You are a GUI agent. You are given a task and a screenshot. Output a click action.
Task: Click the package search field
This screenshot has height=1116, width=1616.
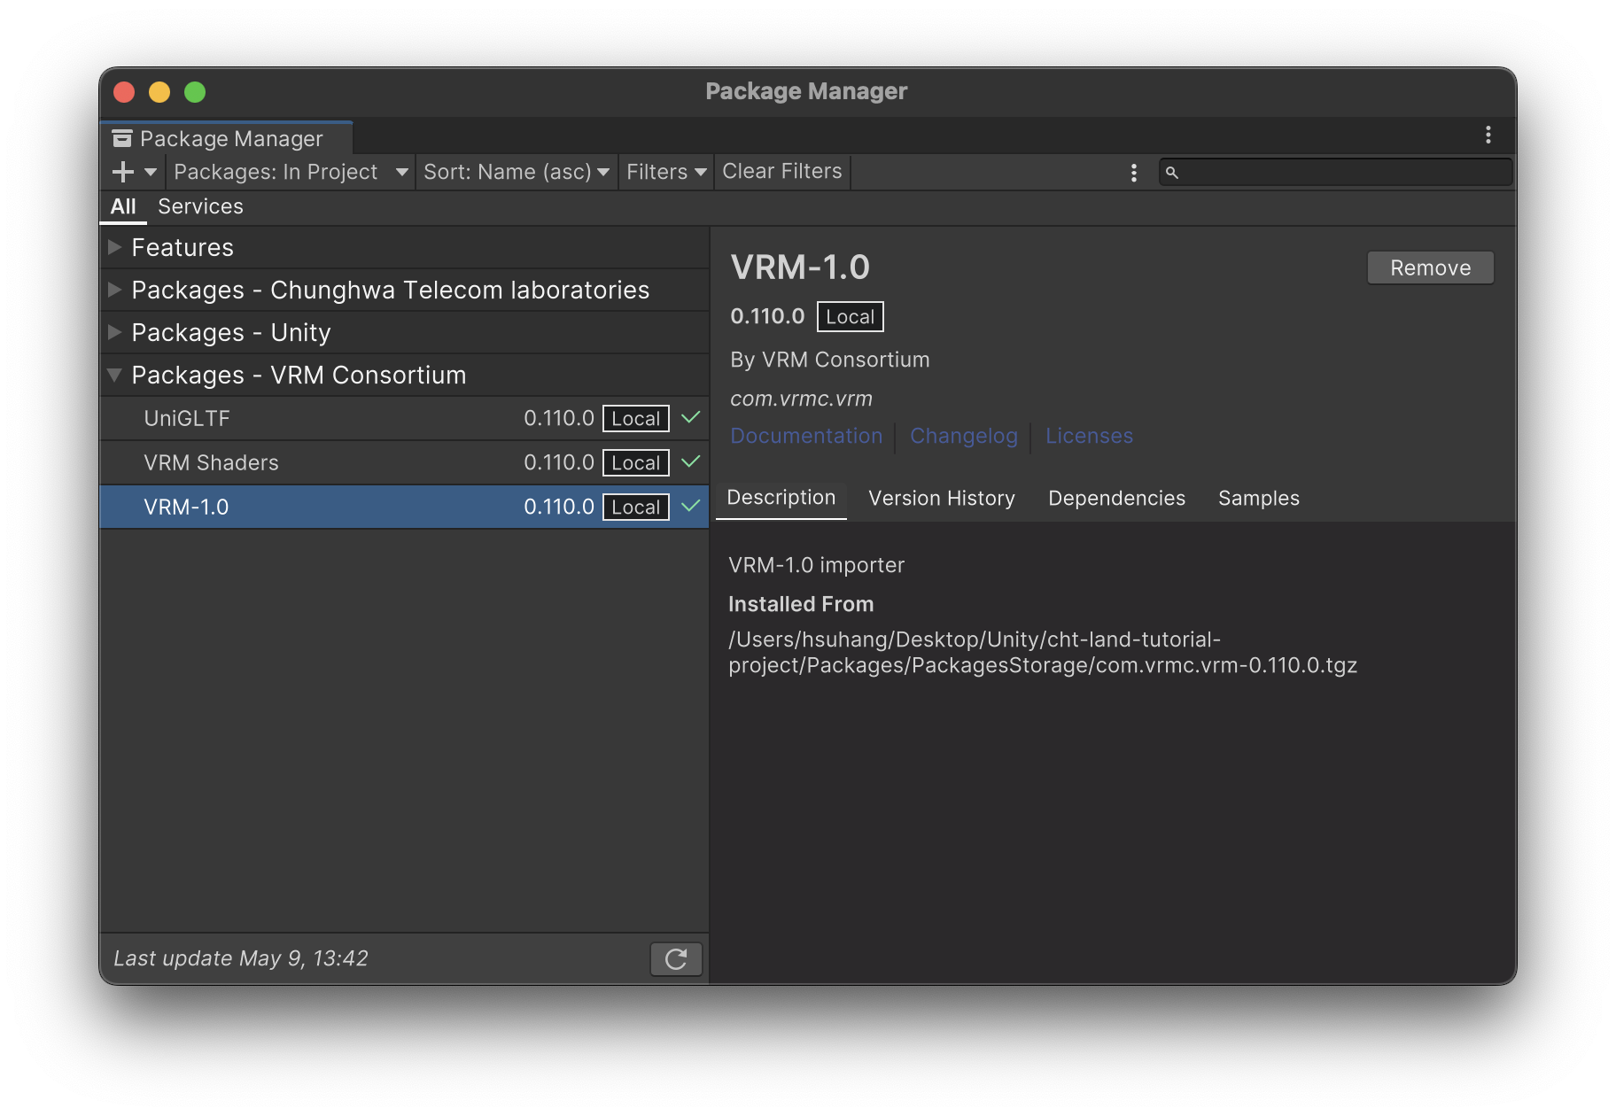[x=1336, y=172]
